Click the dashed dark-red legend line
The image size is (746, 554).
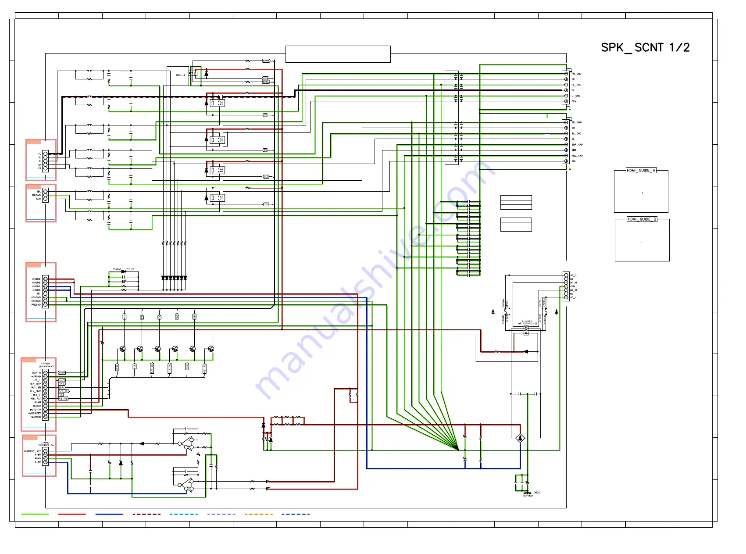point(146,514)
